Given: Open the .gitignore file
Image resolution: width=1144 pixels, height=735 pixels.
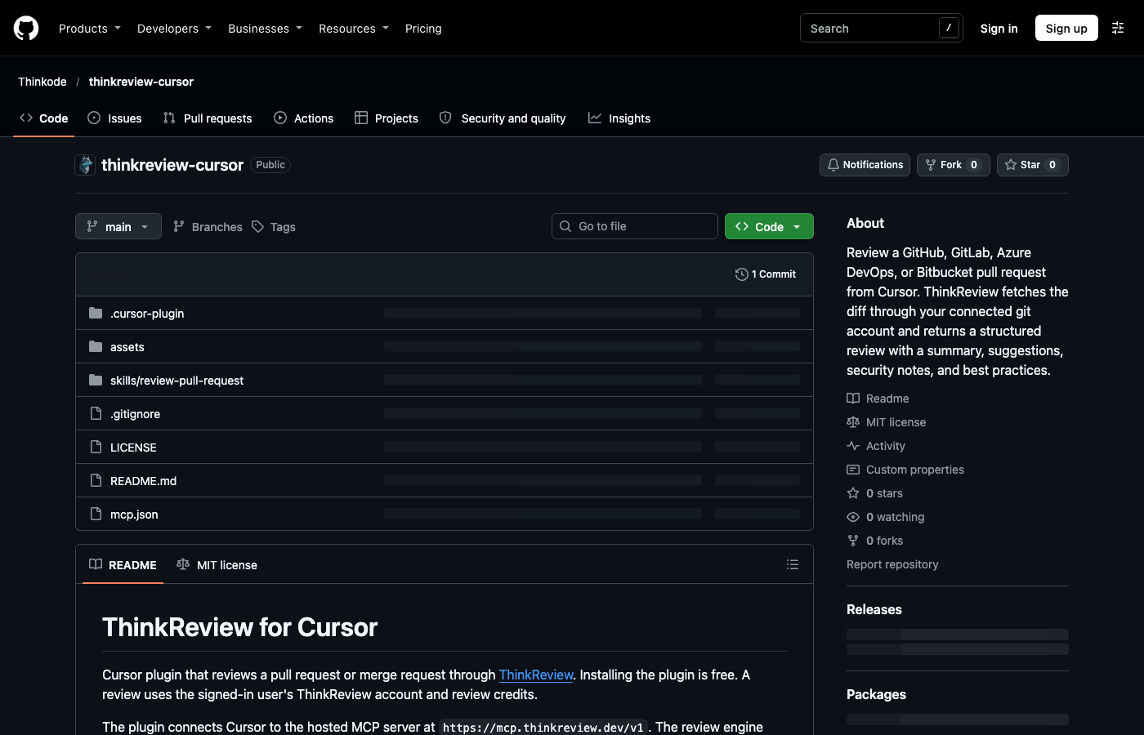Looking at the screenshot, I should tap(135, 414).
